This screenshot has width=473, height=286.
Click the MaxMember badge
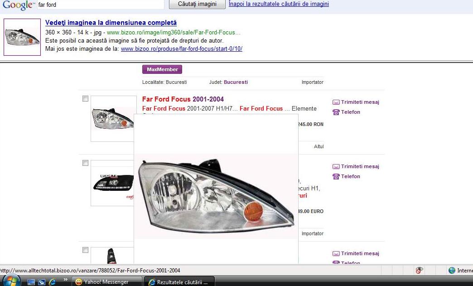(162, 69)
